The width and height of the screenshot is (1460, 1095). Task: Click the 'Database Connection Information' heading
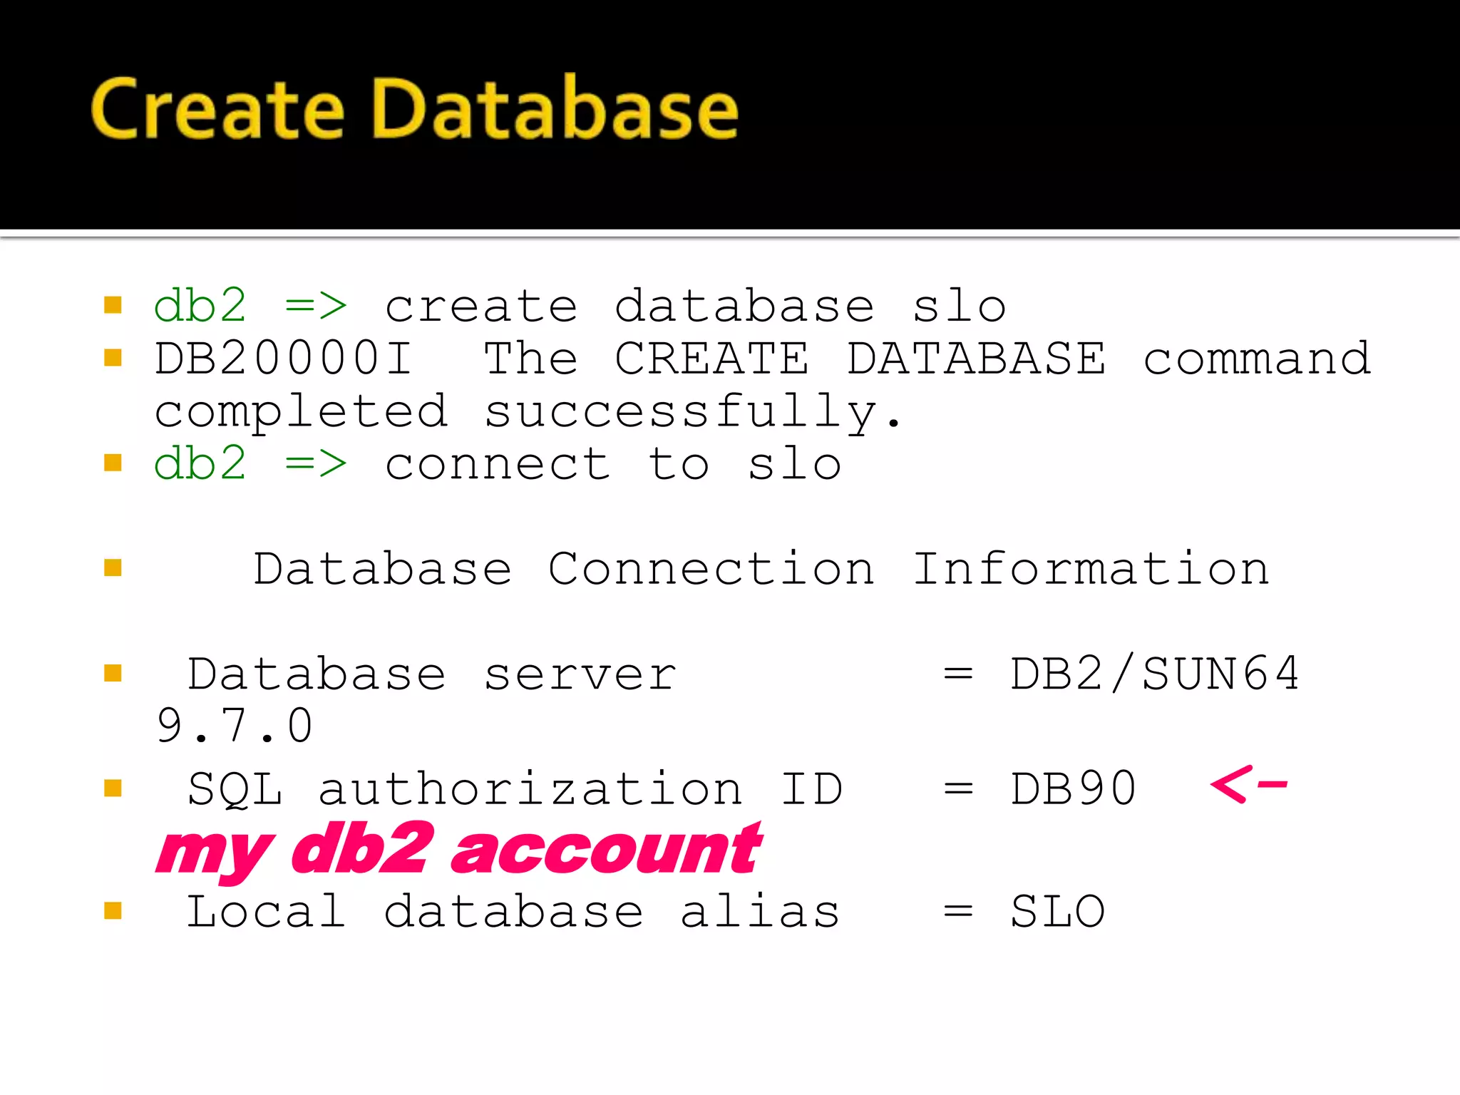tap(761, 569)
